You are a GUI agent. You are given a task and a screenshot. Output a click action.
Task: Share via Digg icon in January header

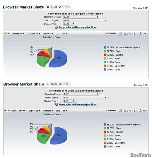[x=64, y=84]
